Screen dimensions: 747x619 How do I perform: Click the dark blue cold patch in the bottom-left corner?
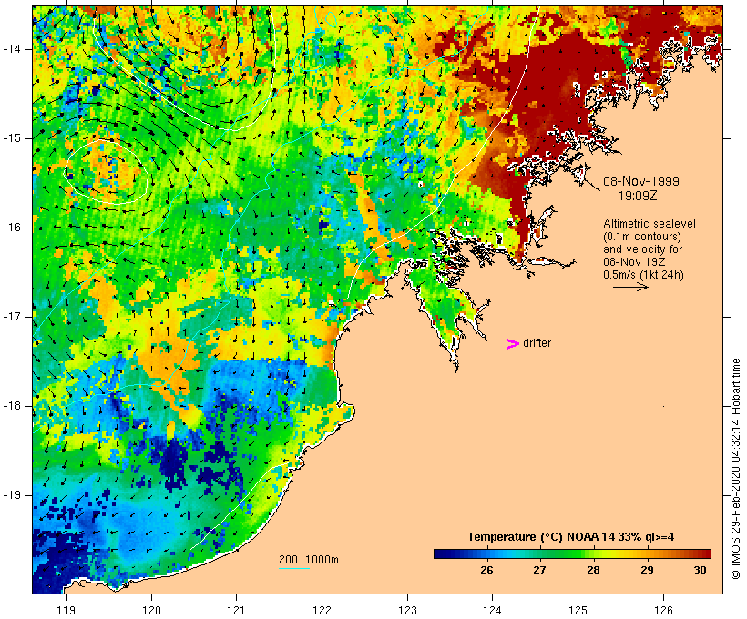pyautogui.click(x=57, y=560)
